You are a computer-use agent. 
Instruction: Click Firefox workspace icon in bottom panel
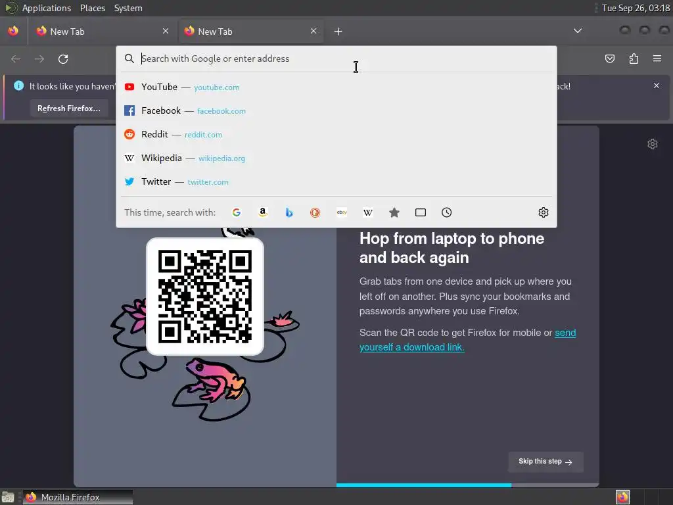tap(622, 497)
